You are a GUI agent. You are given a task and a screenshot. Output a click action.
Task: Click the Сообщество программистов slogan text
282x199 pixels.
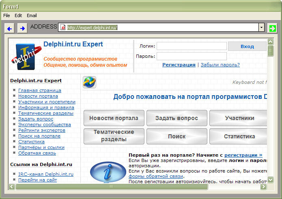(x=80, y=59)
